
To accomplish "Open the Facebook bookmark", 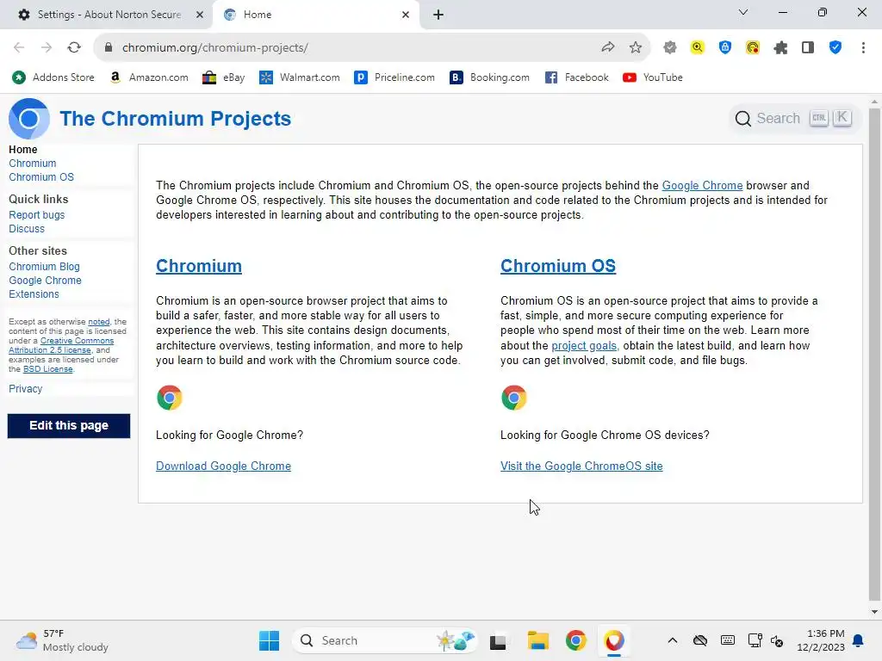I will 576,77.
